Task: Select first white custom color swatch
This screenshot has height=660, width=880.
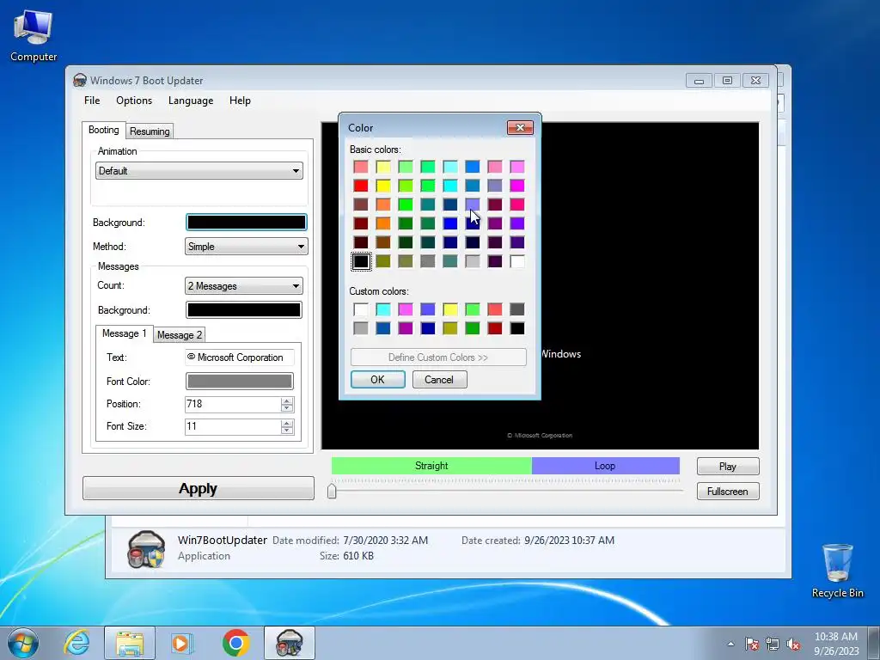Action: [x=361, y=309]
